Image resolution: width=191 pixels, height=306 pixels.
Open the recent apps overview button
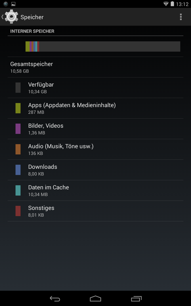point(136,299)
